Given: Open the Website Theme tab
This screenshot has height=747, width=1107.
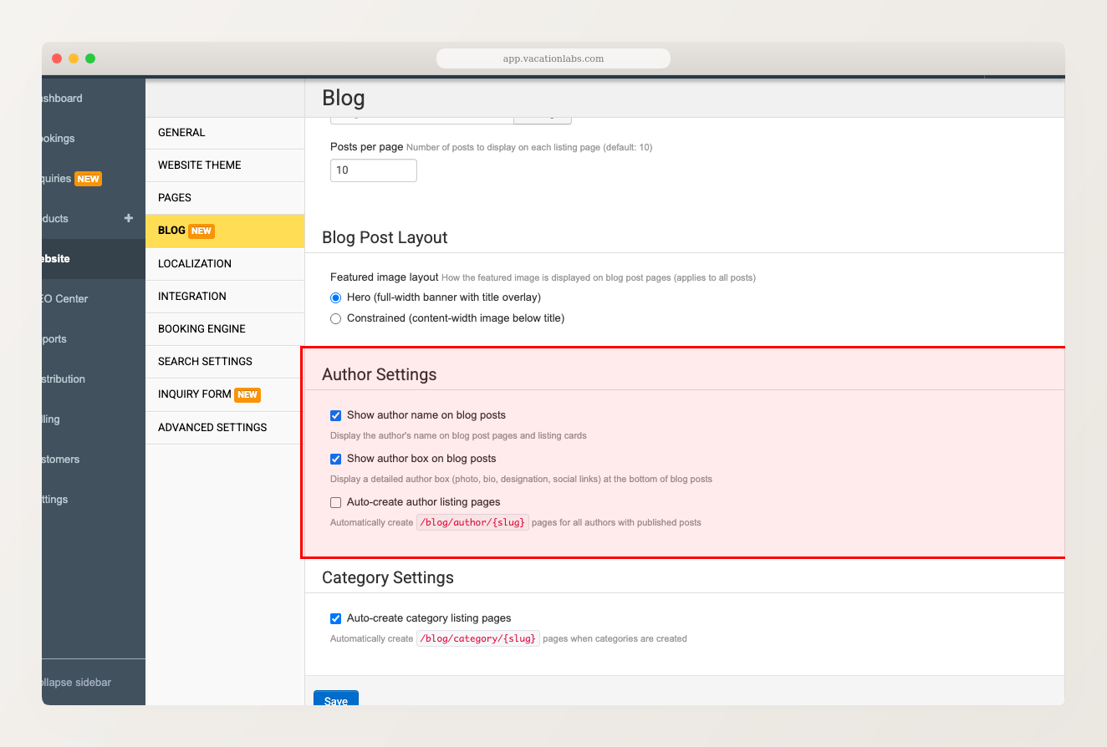Looking at the screenshot, I should click(199, 165).
